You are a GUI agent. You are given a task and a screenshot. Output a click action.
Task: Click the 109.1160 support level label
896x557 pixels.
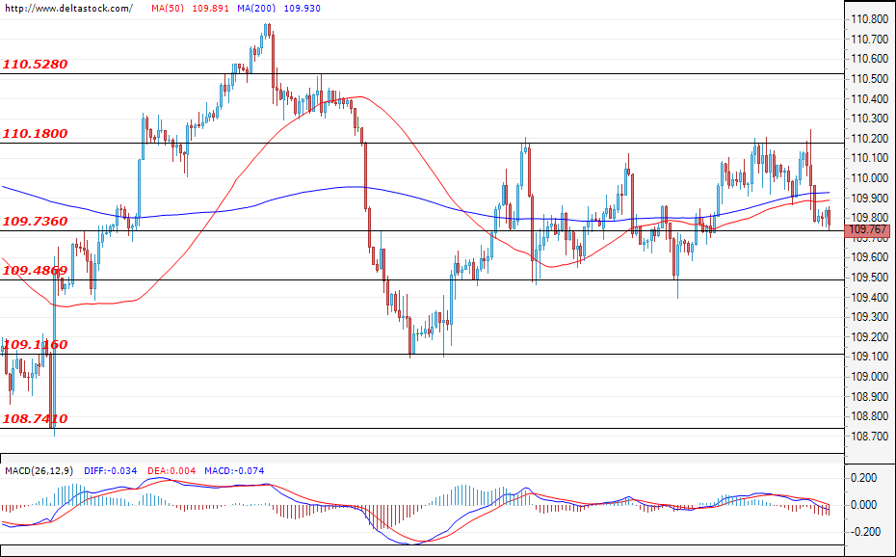[35, 344]
